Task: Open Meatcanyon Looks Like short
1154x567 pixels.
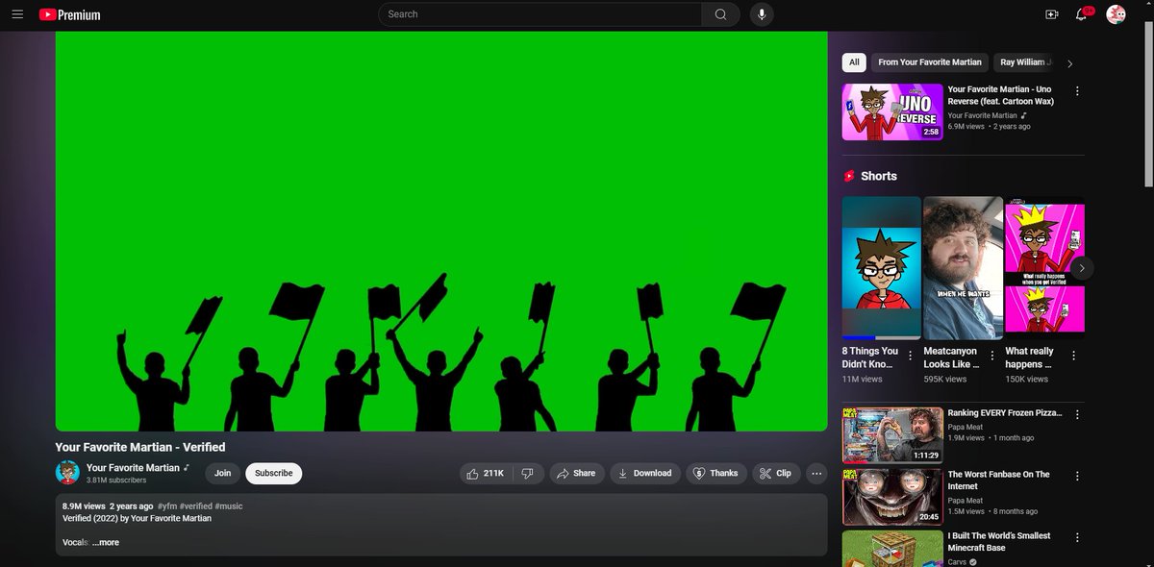Action: point(963,268)
